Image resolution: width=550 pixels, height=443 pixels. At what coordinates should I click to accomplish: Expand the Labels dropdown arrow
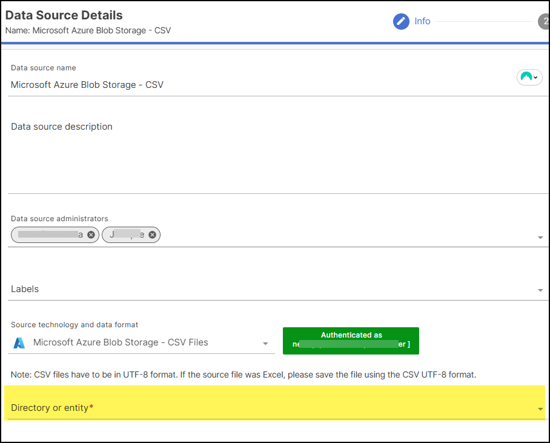point(540,290)
